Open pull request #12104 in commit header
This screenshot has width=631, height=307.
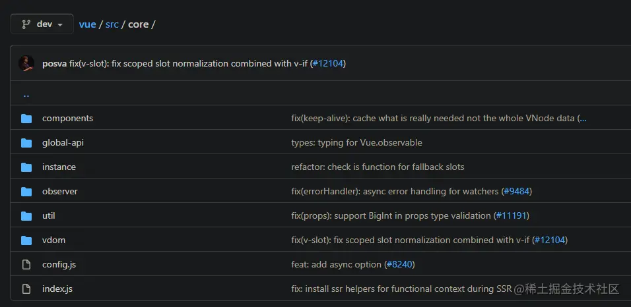coord(328,64)
